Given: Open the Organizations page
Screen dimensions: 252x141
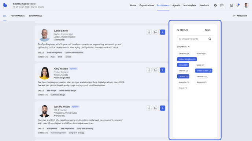Looking at the screenshot, I should (147, 5).
